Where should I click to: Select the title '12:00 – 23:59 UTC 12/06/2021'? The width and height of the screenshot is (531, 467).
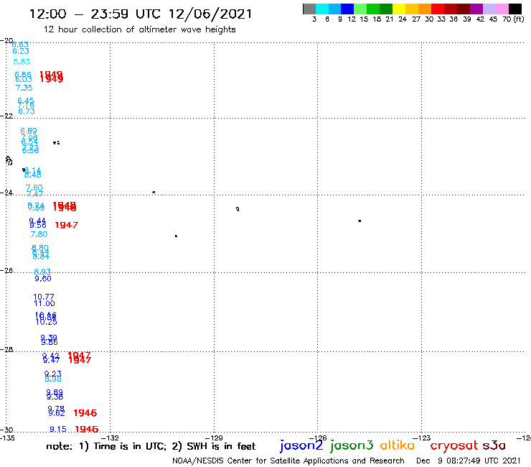[x=141, y=14]
